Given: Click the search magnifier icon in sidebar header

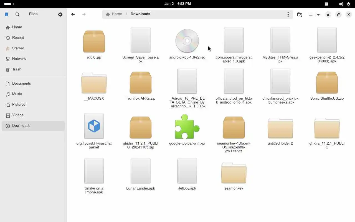Looking at the screenshot, I should coord(17,14).
